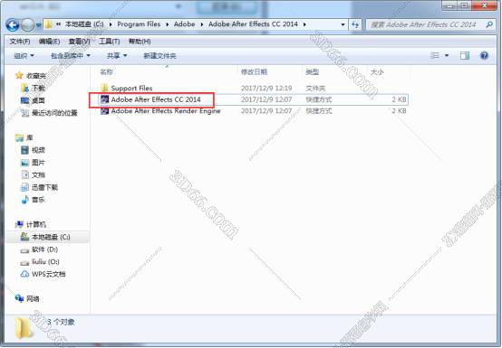Select the Adobe After Effects Render Engine icon
502x348 pixels.
point(105,111)
